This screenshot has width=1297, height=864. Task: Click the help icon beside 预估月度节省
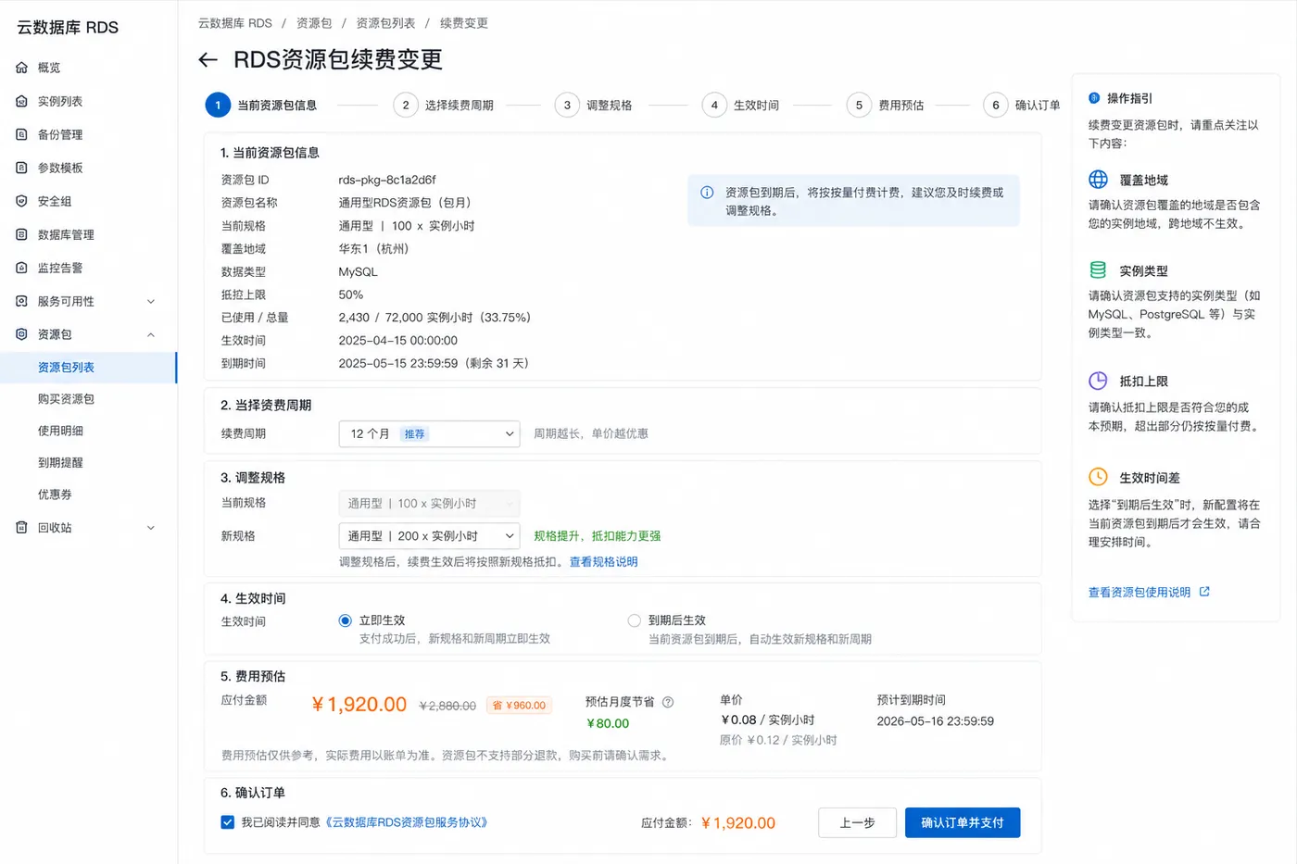click(668, 702)
